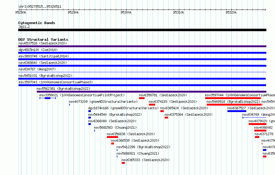
Task: Click the blue bar under esv3597043
Action: point(142,85)
